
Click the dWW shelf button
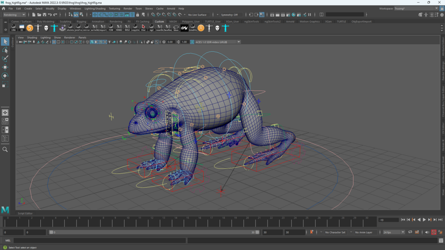(x=184, y=28)
